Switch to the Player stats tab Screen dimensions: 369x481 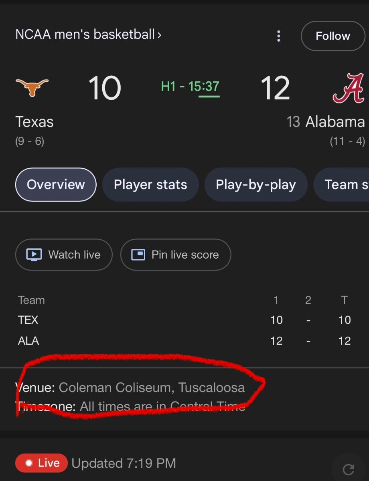tap(150, 185)
